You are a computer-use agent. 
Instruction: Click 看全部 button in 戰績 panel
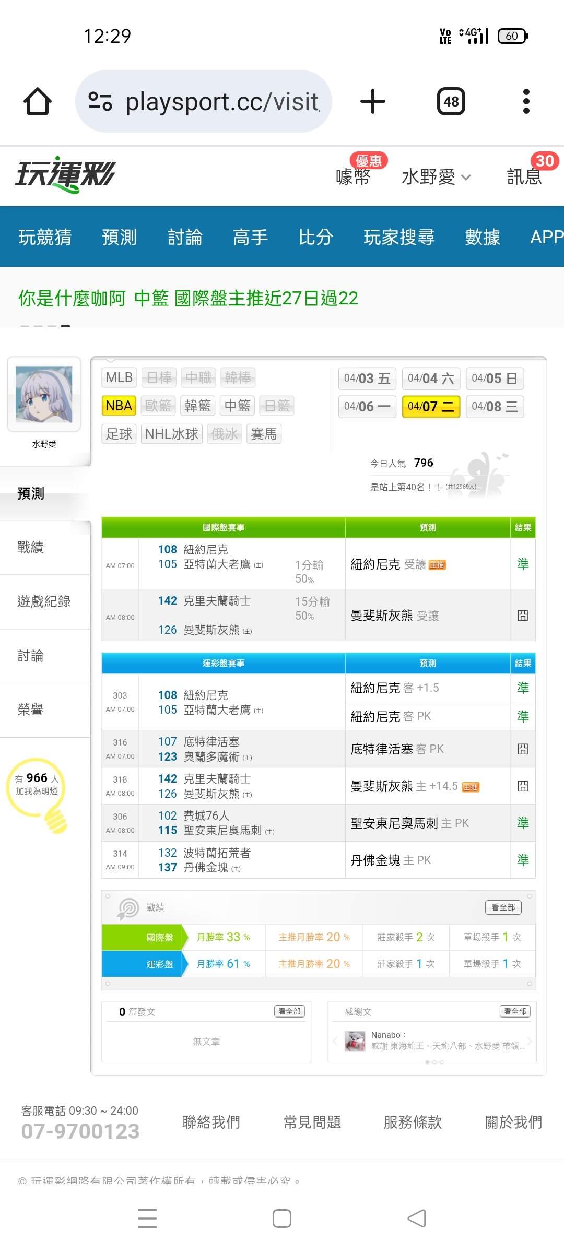(503, 907)
